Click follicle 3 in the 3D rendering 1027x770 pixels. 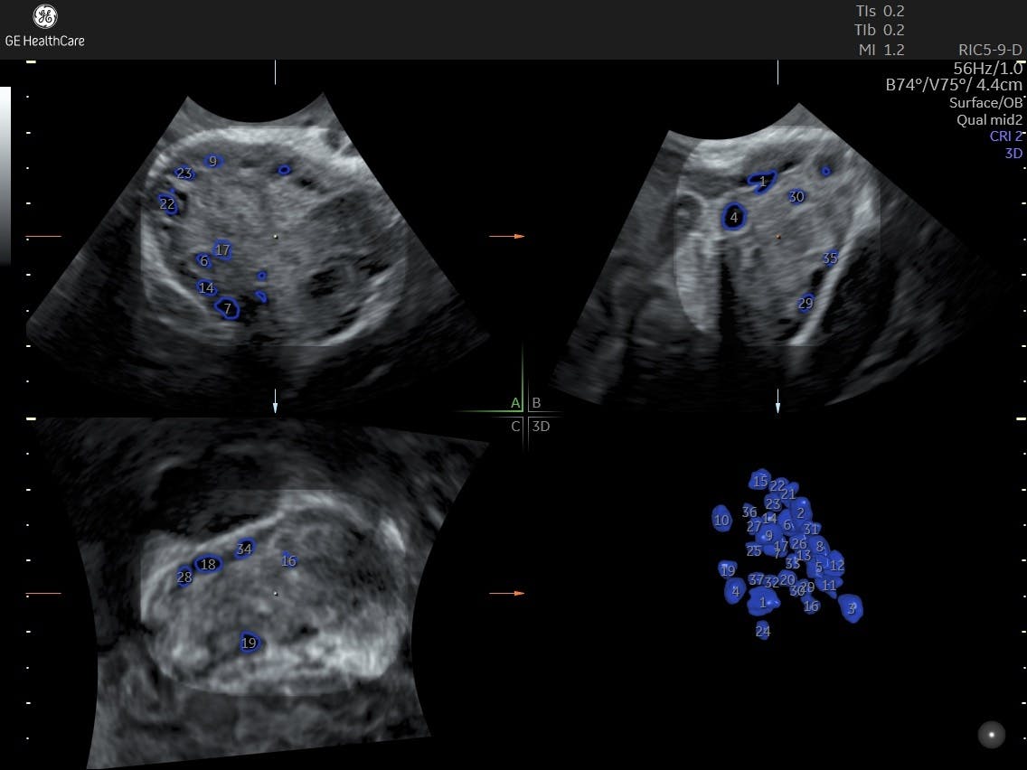(x=851, y=608)
